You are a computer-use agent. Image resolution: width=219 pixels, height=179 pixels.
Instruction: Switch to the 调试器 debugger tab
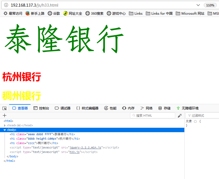tap(63, 108)
